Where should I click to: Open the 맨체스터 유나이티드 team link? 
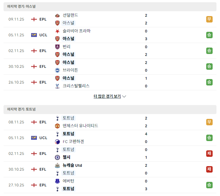(x=80, y=126)
